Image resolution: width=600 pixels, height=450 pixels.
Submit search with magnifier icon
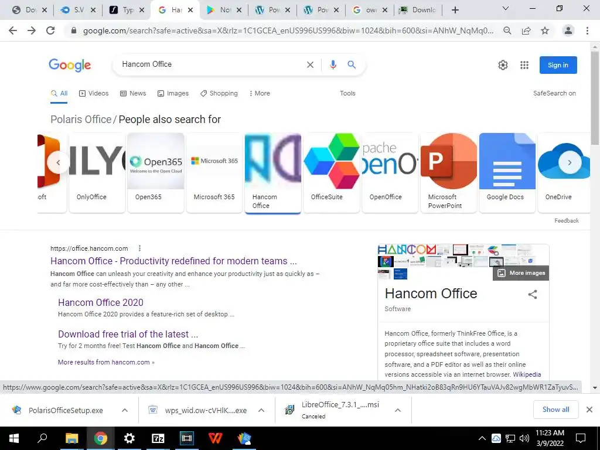click(x=352, y=64)
